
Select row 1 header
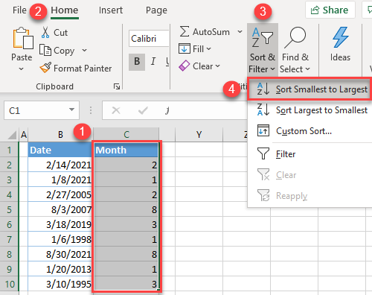coord(9,150)
